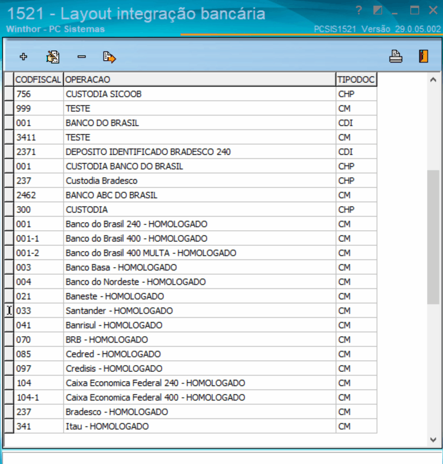Click TESTE in the 3411 row
443x464 pixels.
200,138
